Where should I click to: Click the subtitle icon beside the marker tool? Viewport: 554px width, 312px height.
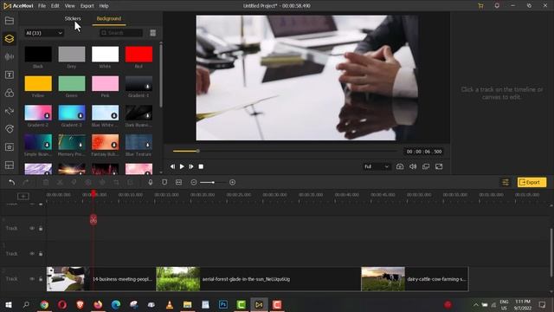pyautogui.click(x=179, y=182)
